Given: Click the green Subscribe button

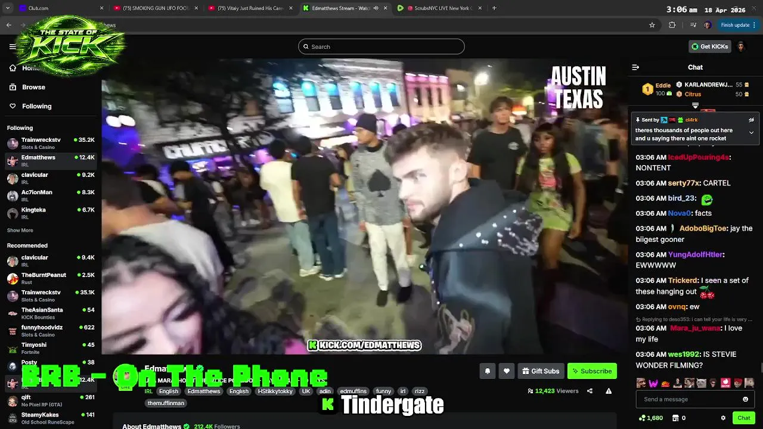Looking at the screenshot, I should tap(592, 371).
